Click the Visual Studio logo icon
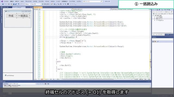This screenshot has width=174, height=97. coord(2,1)
